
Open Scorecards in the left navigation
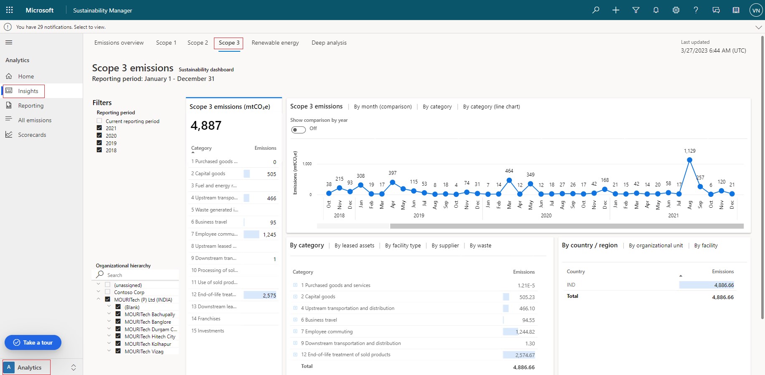point(32,135)
